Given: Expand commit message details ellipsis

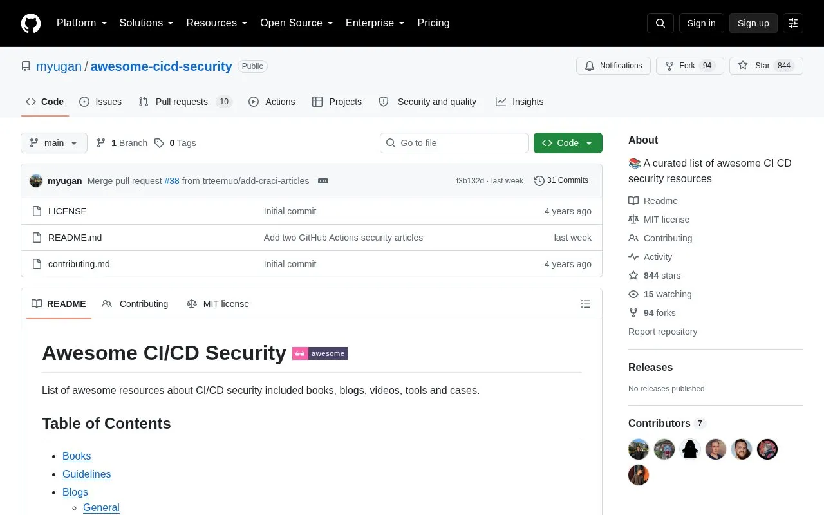Looking at the screenshot, I should point(323,181).
